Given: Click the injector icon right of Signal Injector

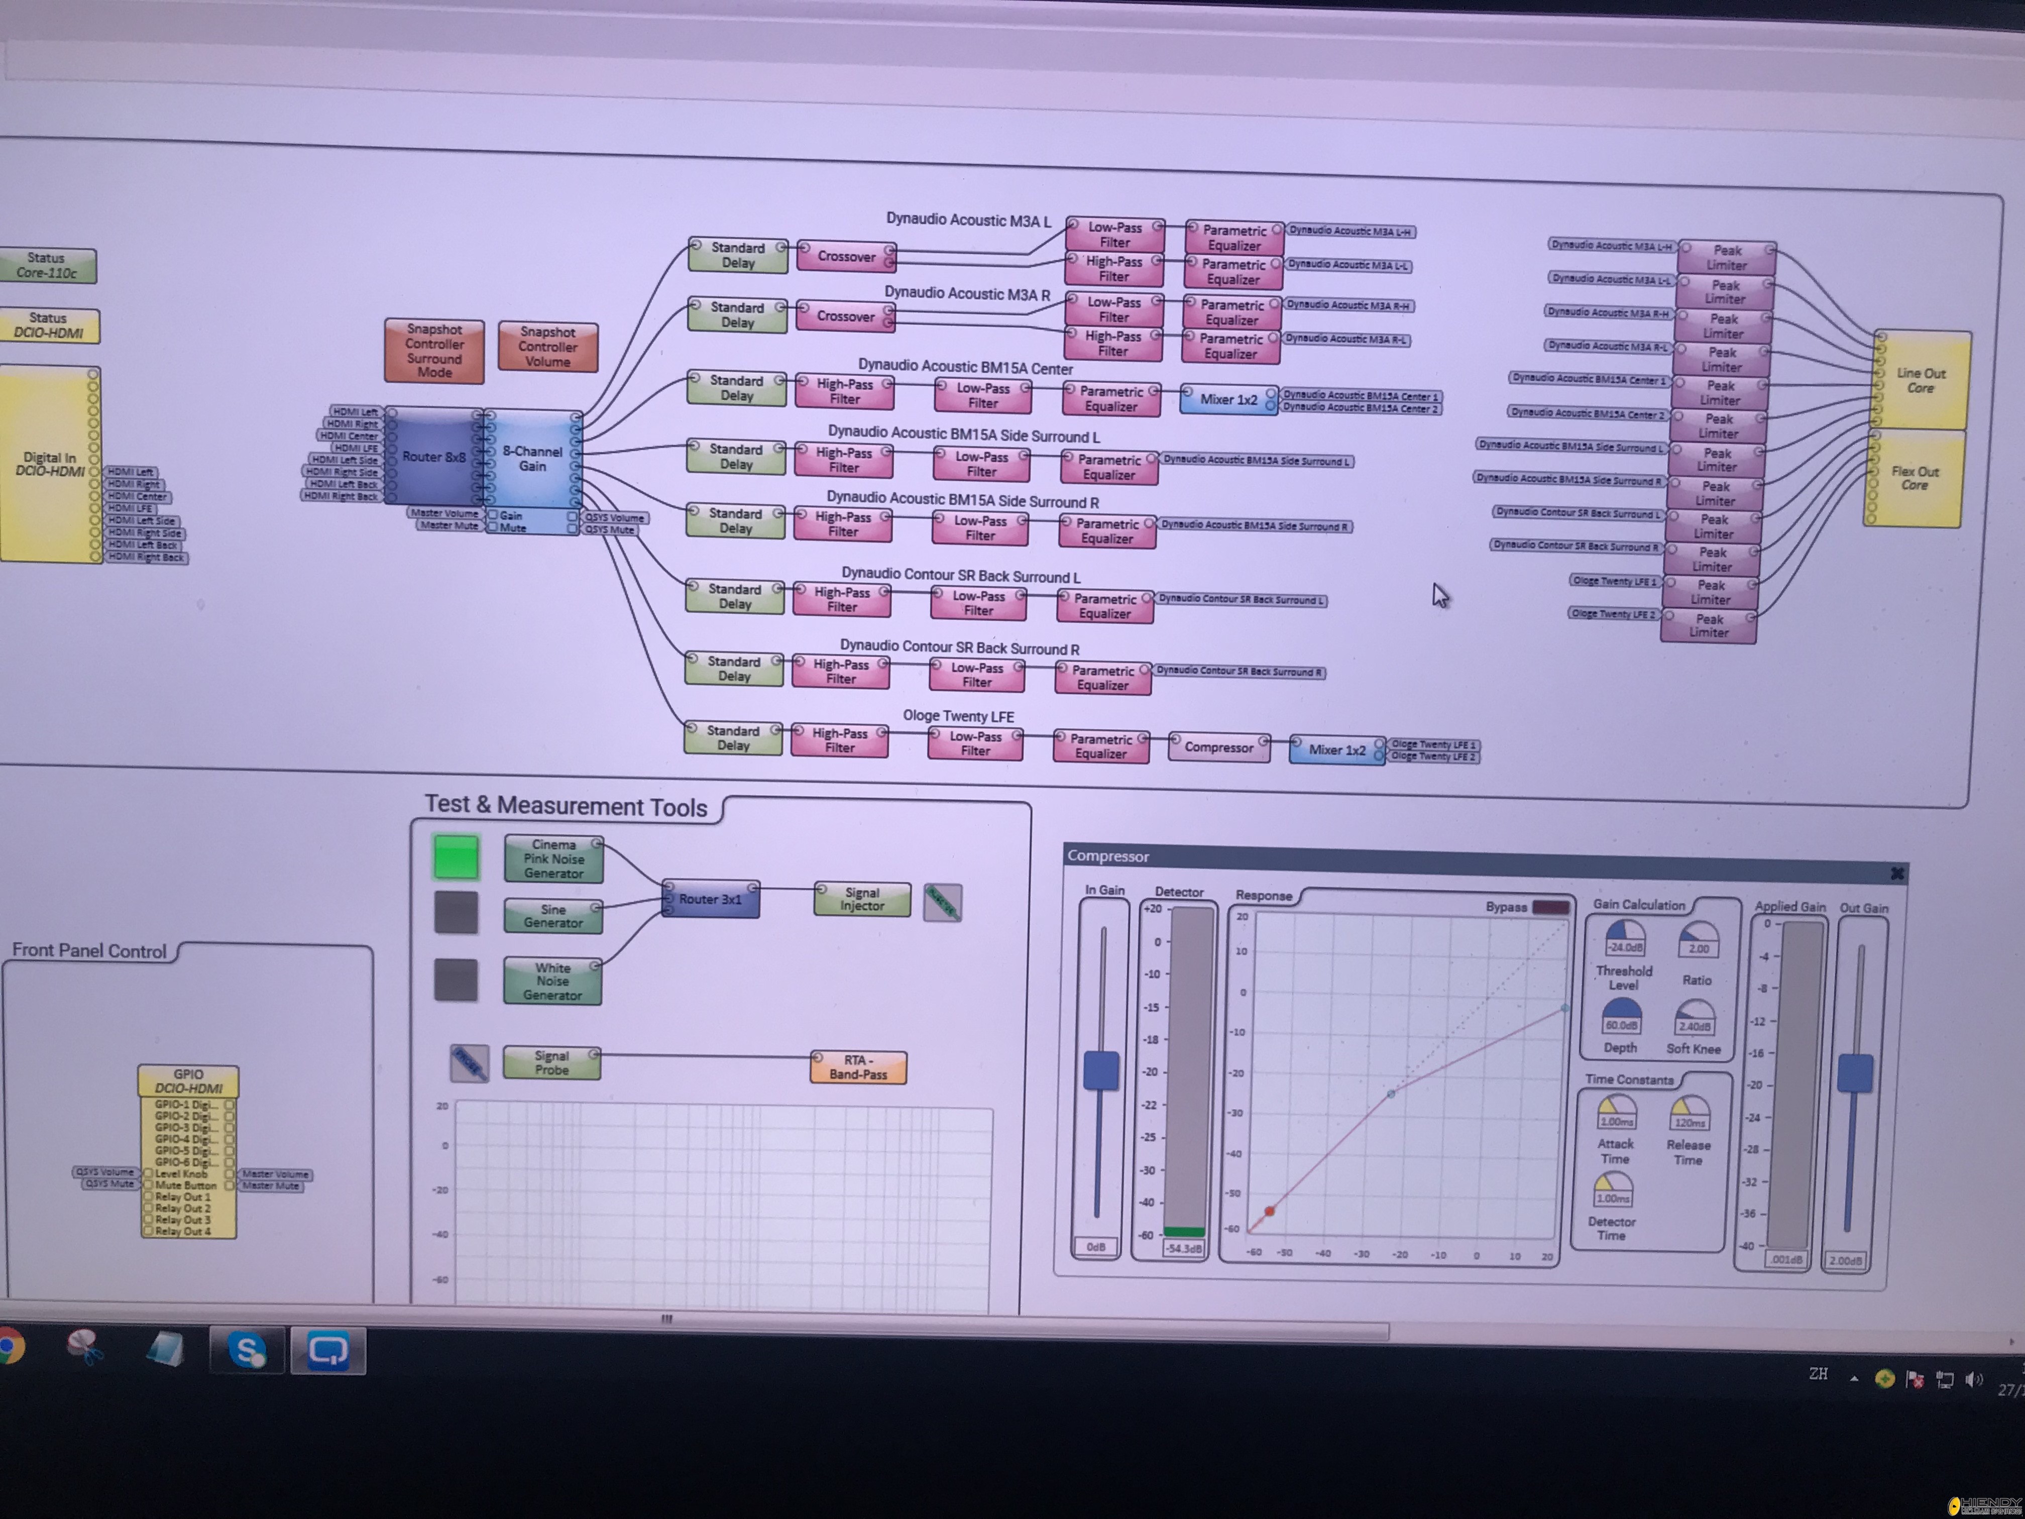Looking at the screenshot, I should click(942, 903).
